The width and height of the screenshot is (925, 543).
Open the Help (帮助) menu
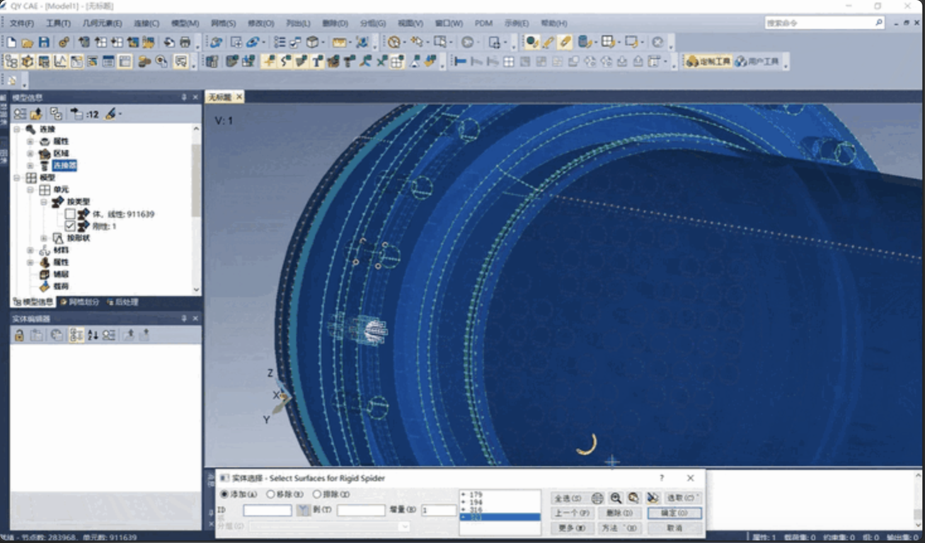(x=554, y=23)
